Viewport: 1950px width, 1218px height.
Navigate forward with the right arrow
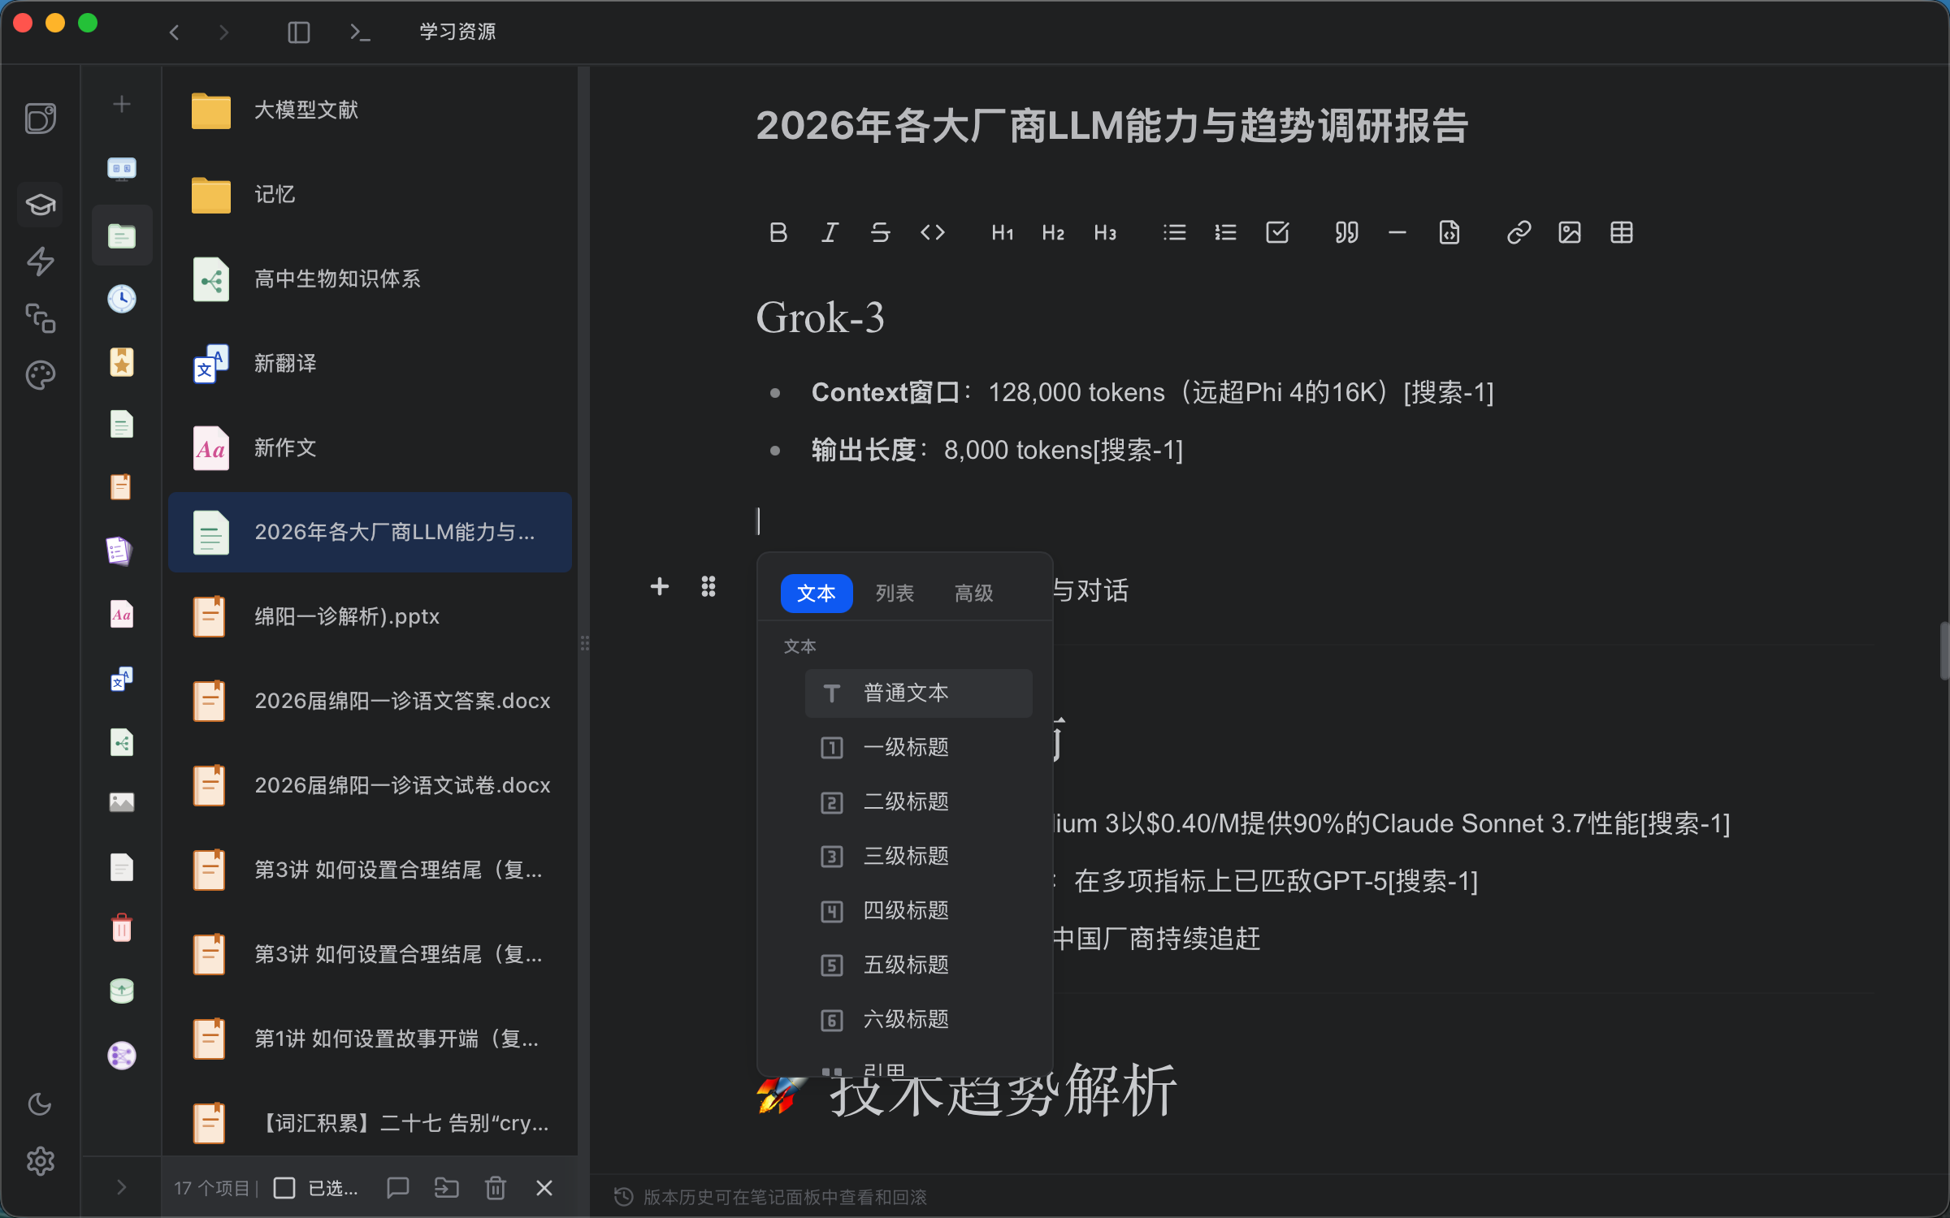pyautogui.click(x=223, y=32)
